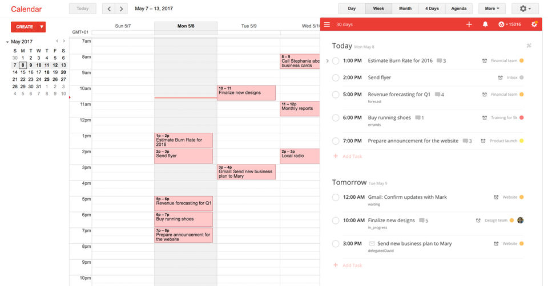Complete the Finalize new designs task
The height and width of the screenshot is (286, 548).
tap(336, 220)
